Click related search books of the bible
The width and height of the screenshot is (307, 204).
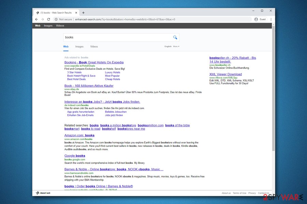177,125
